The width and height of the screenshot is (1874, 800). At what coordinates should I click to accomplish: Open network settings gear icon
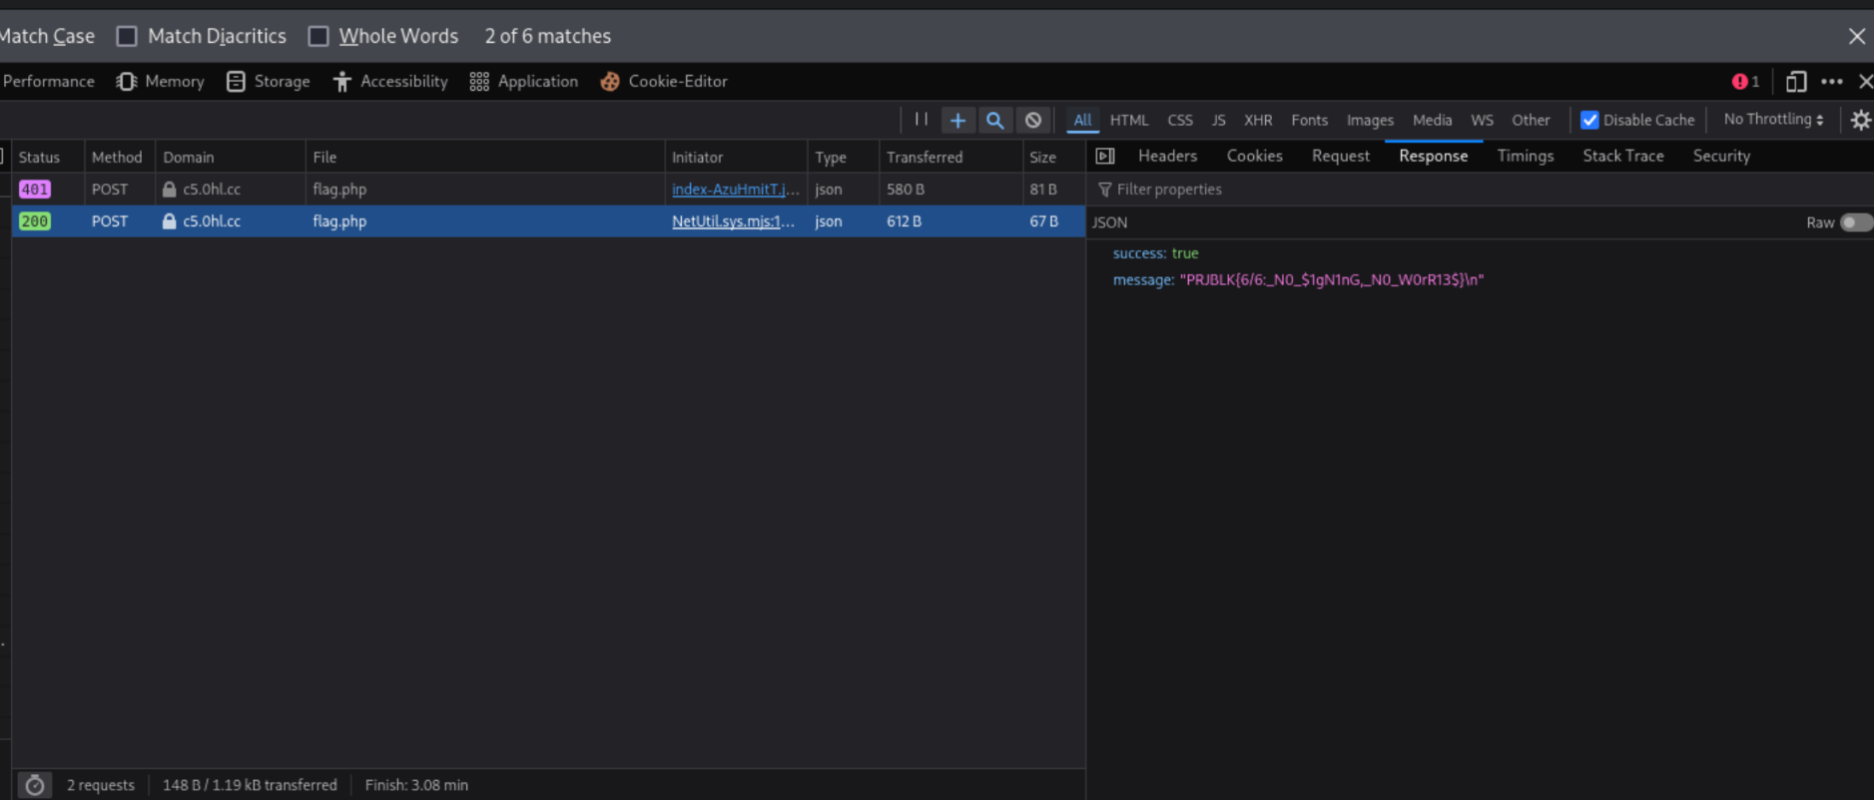pyautogui.click(x=1860, y=120)
